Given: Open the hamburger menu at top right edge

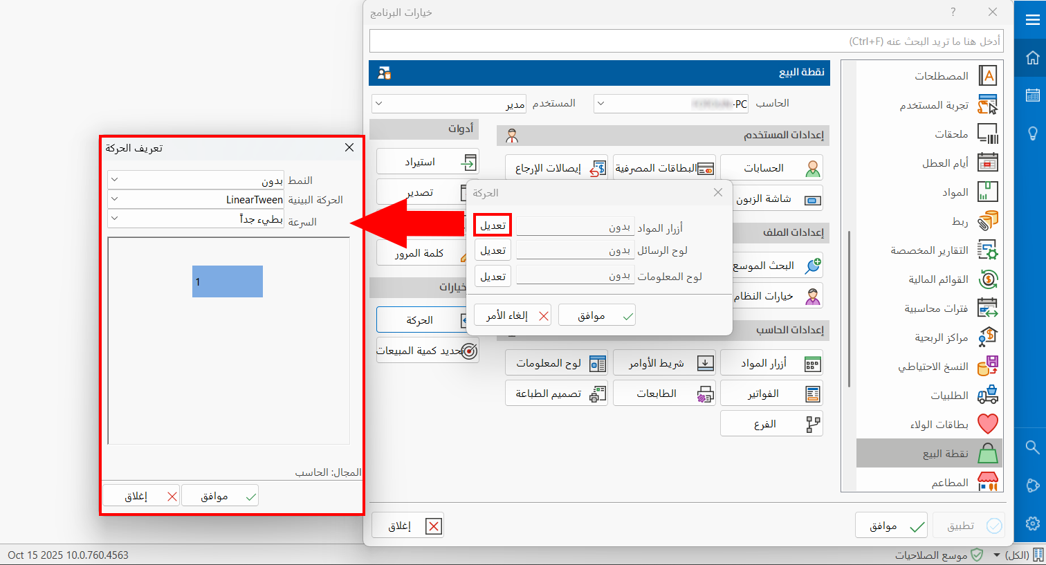Looking at the screenshot, I should 1031,19.
